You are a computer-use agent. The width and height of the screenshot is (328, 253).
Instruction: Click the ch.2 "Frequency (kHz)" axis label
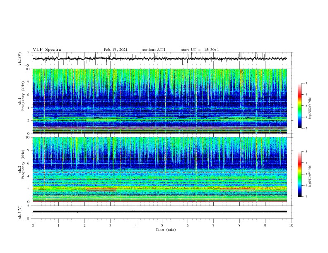click(23, 165)
